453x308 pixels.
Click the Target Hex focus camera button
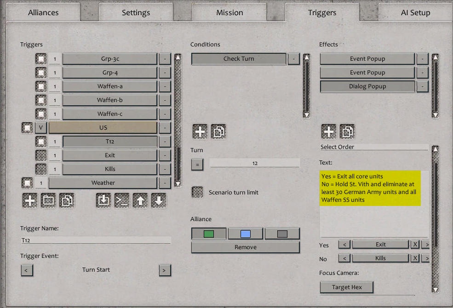[346, 287]
